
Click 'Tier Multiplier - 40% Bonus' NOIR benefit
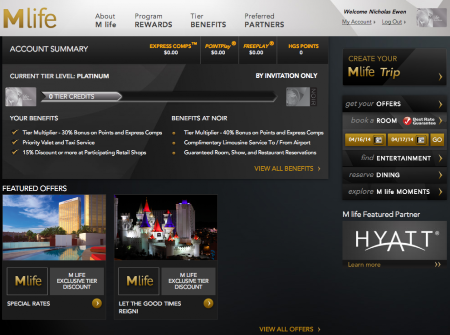pyautogui.click(x=253, y=133)
